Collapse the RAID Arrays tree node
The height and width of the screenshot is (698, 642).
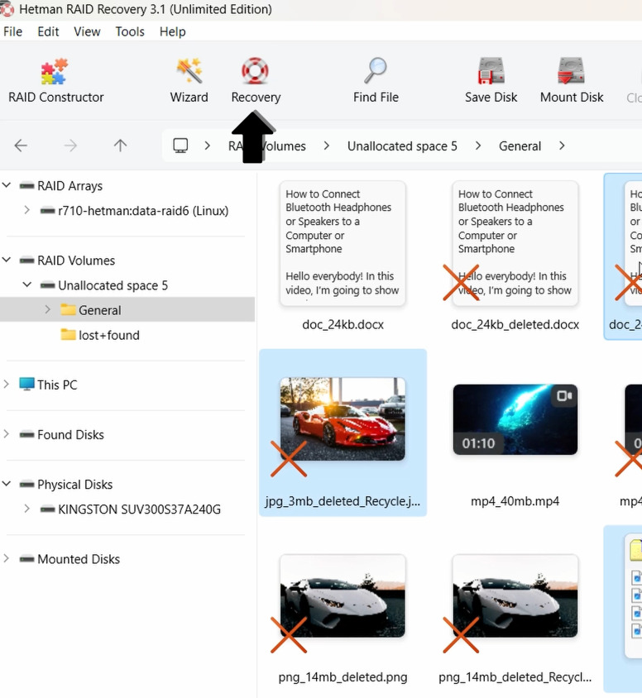pos(7,184)
